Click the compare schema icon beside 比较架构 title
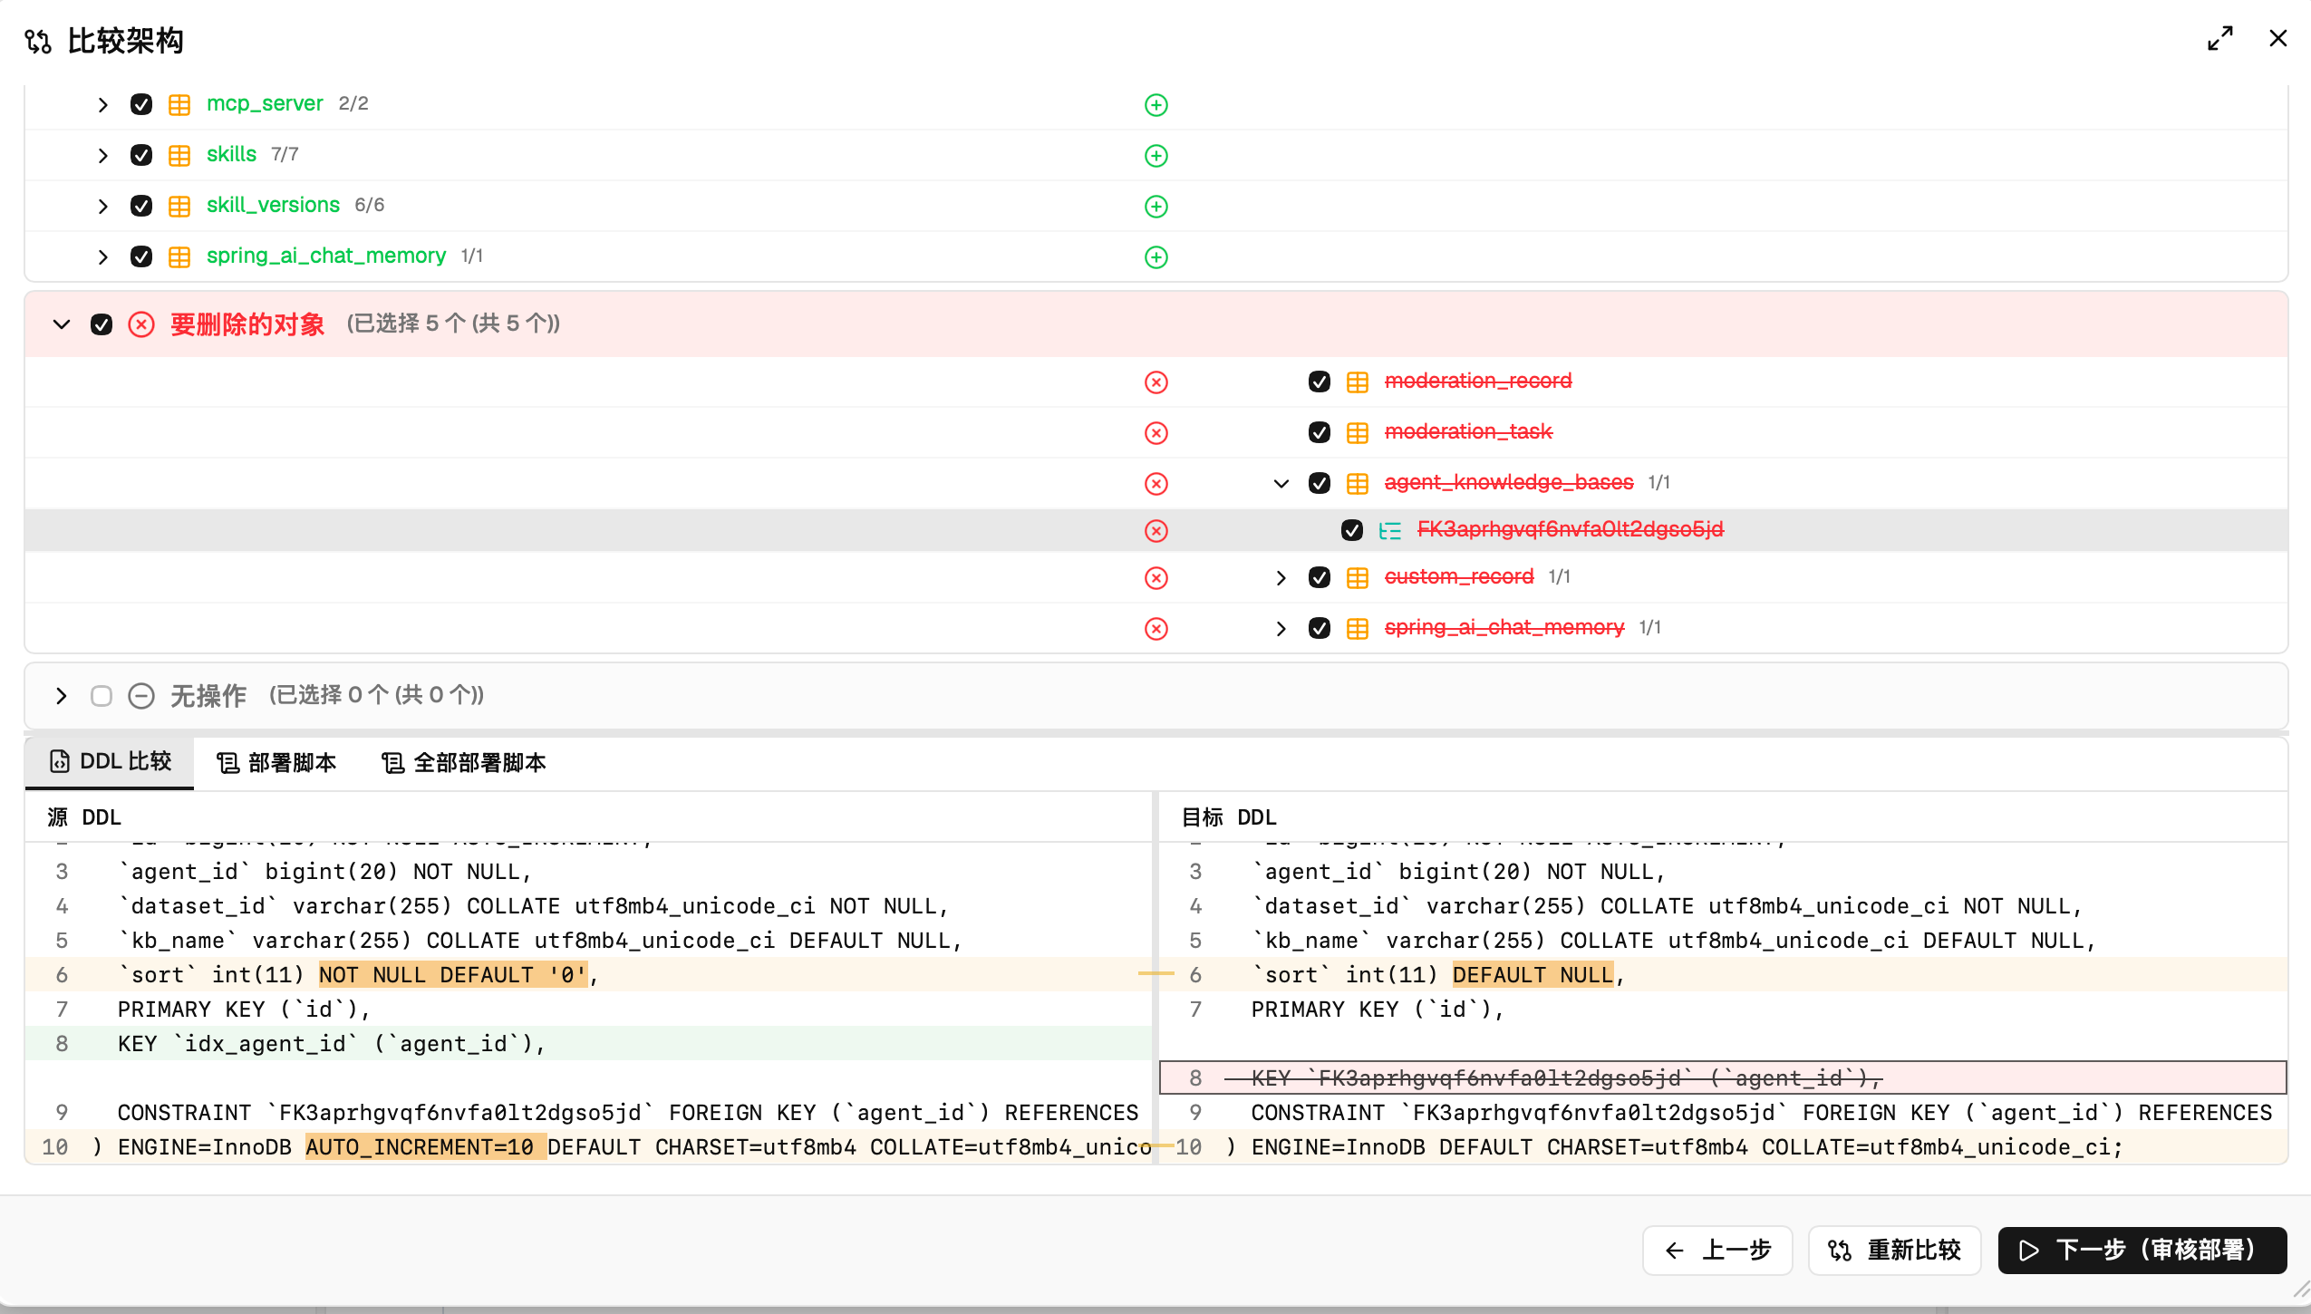 [x=38, y=41]
